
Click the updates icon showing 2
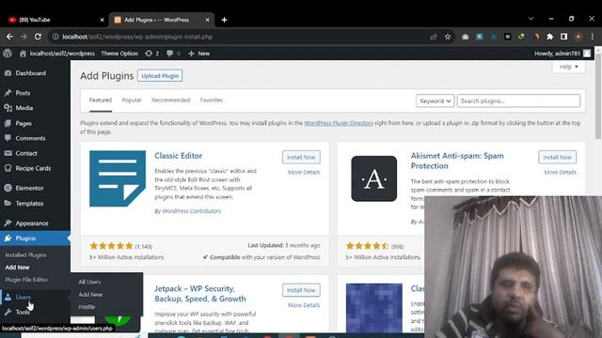point(152,54)
